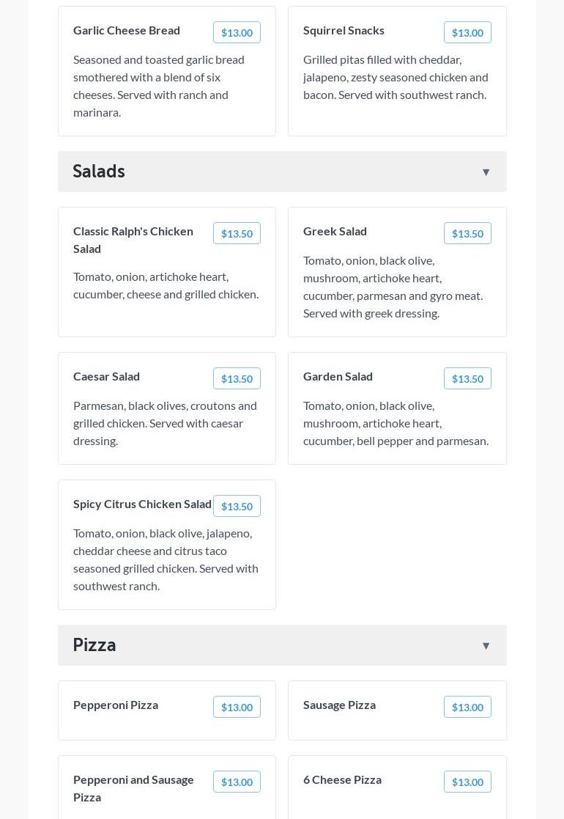Click the Greek Salad $13.50 price

pos(467,233)
